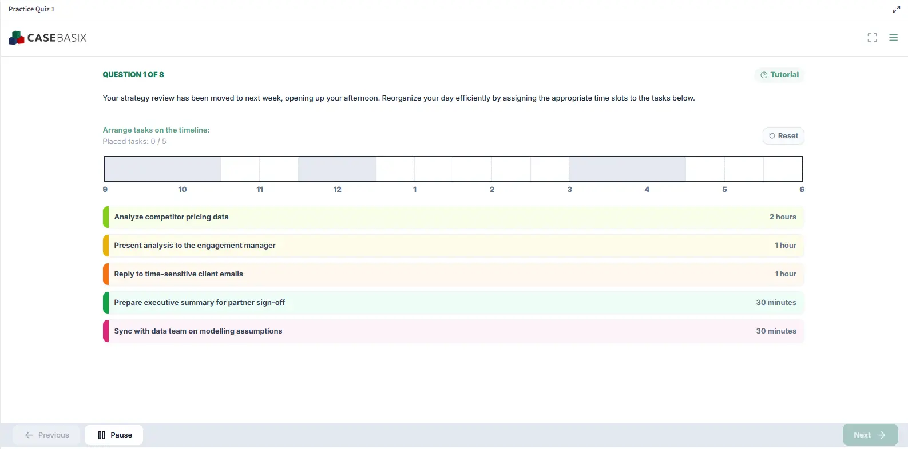
Task: Click the timeline label 12
Action: click(x=338, y=190)
